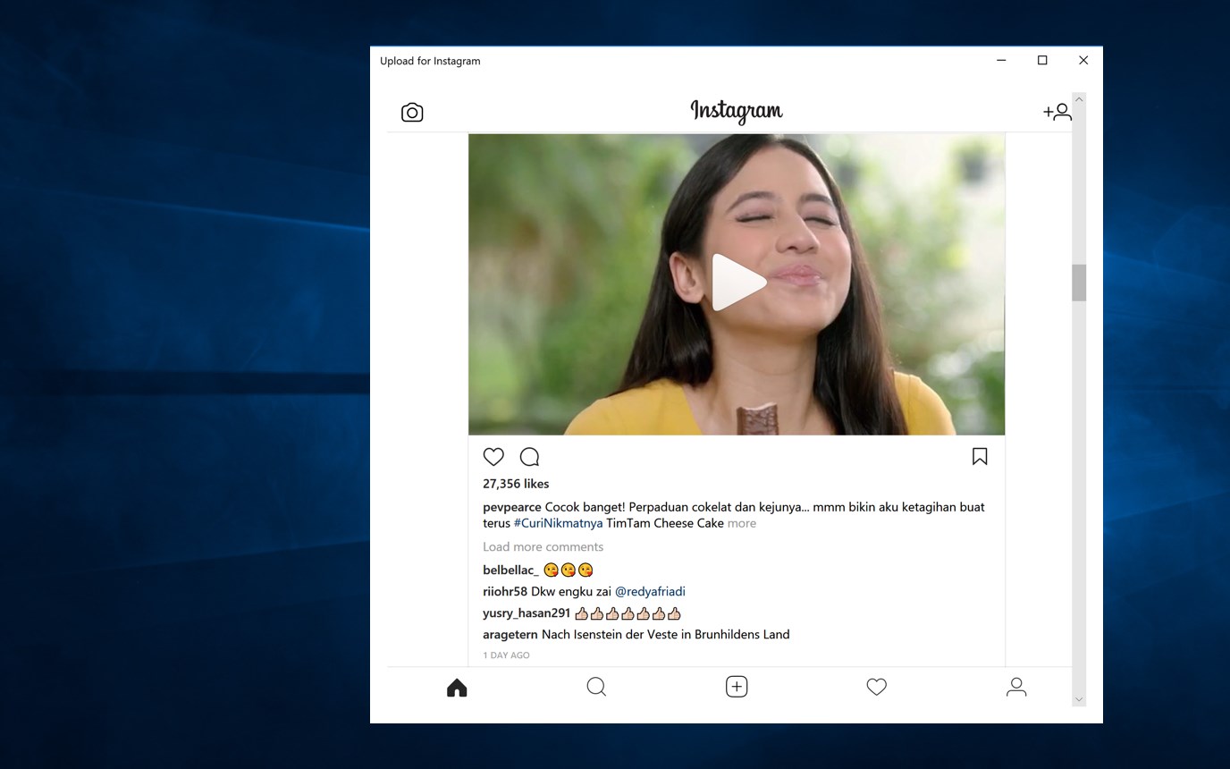Open the Search tab
Screen dimensions: 1230x769
(596, 687)
